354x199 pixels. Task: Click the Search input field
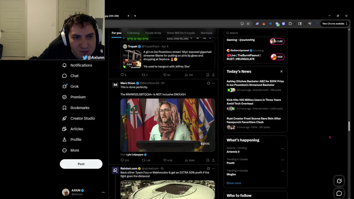[255, 33]
